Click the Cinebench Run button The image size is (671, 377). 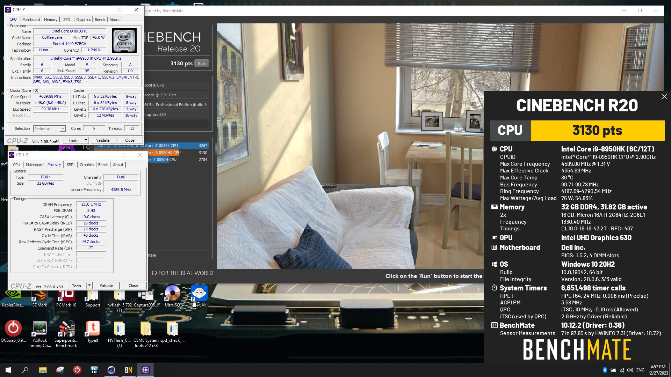point(201,64)
